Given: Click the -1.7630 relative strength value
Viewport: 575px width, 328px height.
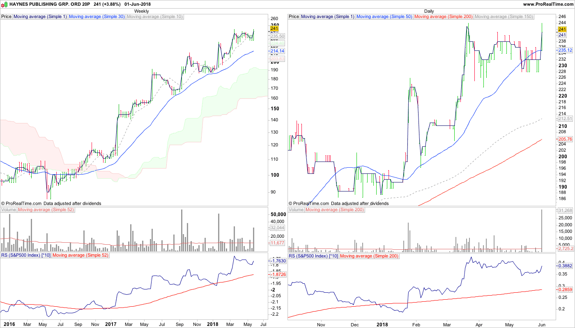Looking at the screenshot, I should point(277,260).
